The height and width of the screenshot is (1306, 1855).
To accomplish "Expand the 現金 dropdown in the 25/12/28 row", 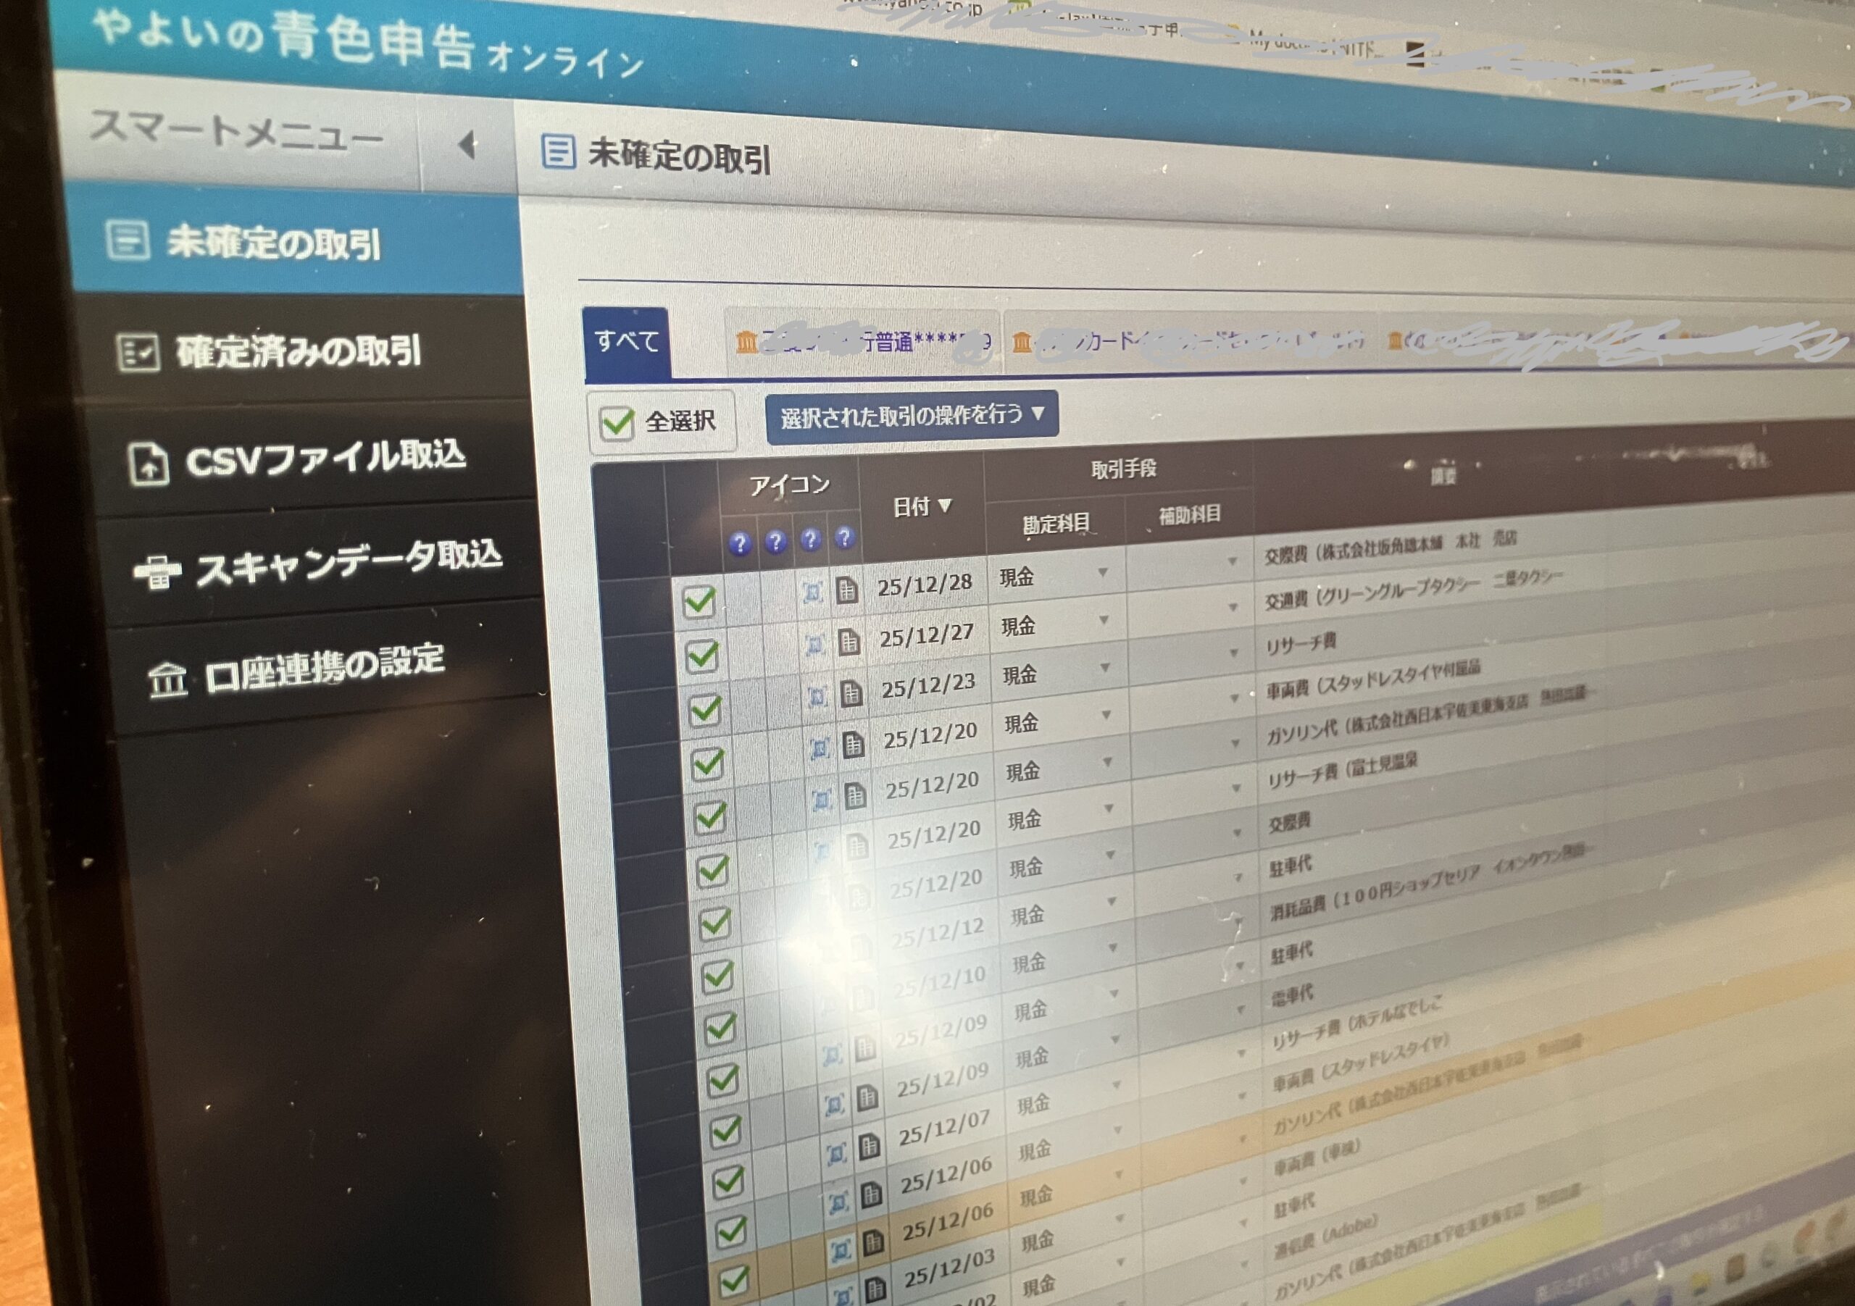I will (1102, 573).
